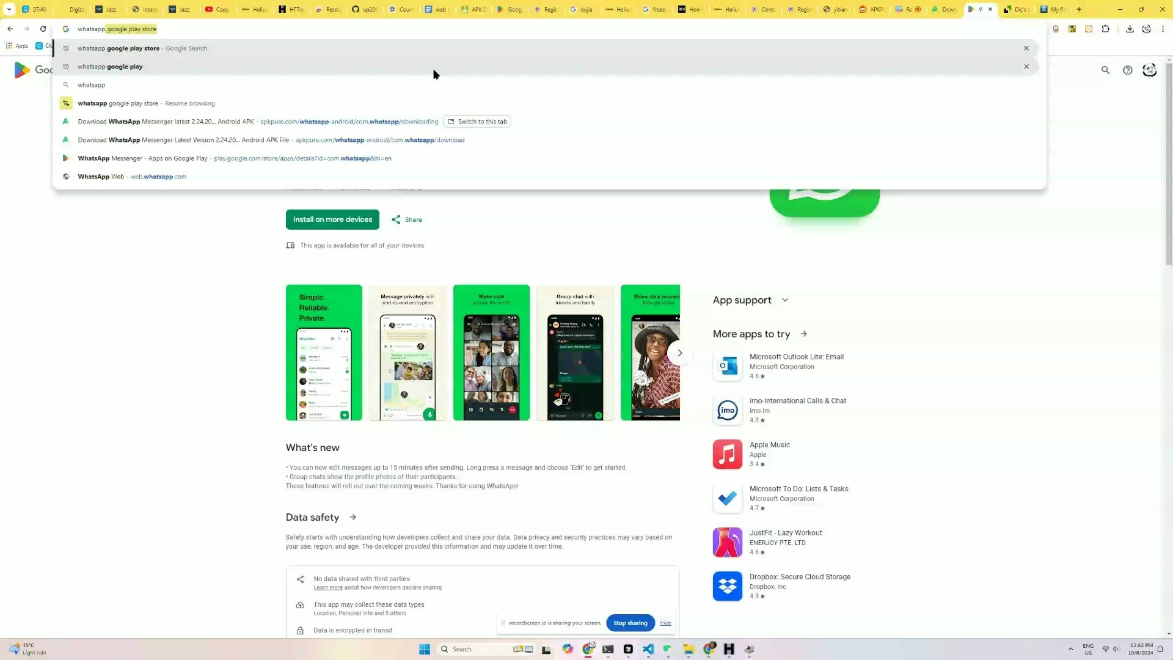
Task: Click the WhatsApp Web search suggestion
Action: click(132, 177)
